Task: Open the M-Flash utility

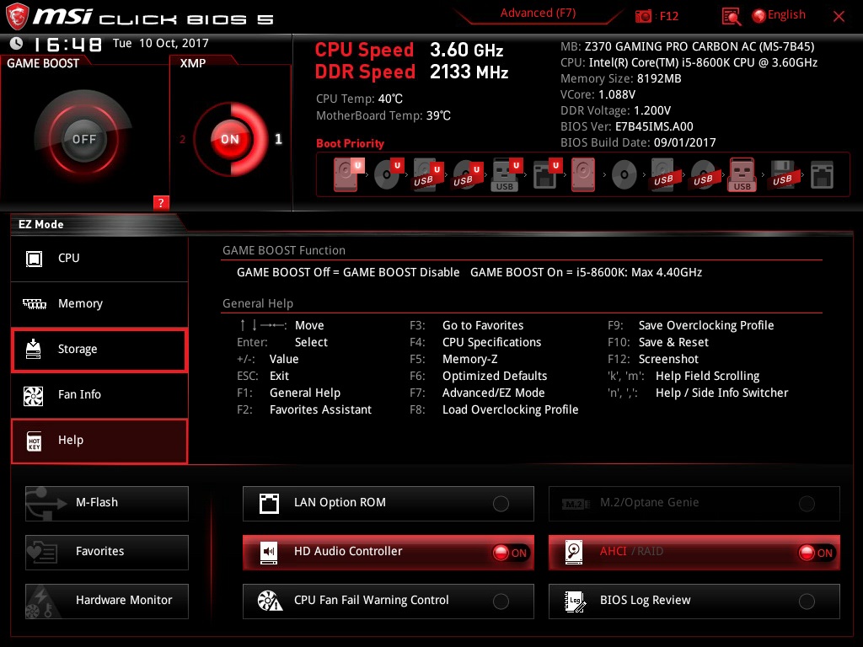Action: 107,504
